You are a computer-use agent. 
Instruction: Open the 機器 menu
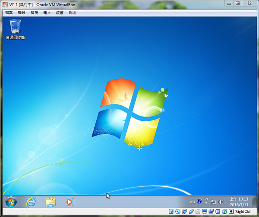[x=22, y=13]
